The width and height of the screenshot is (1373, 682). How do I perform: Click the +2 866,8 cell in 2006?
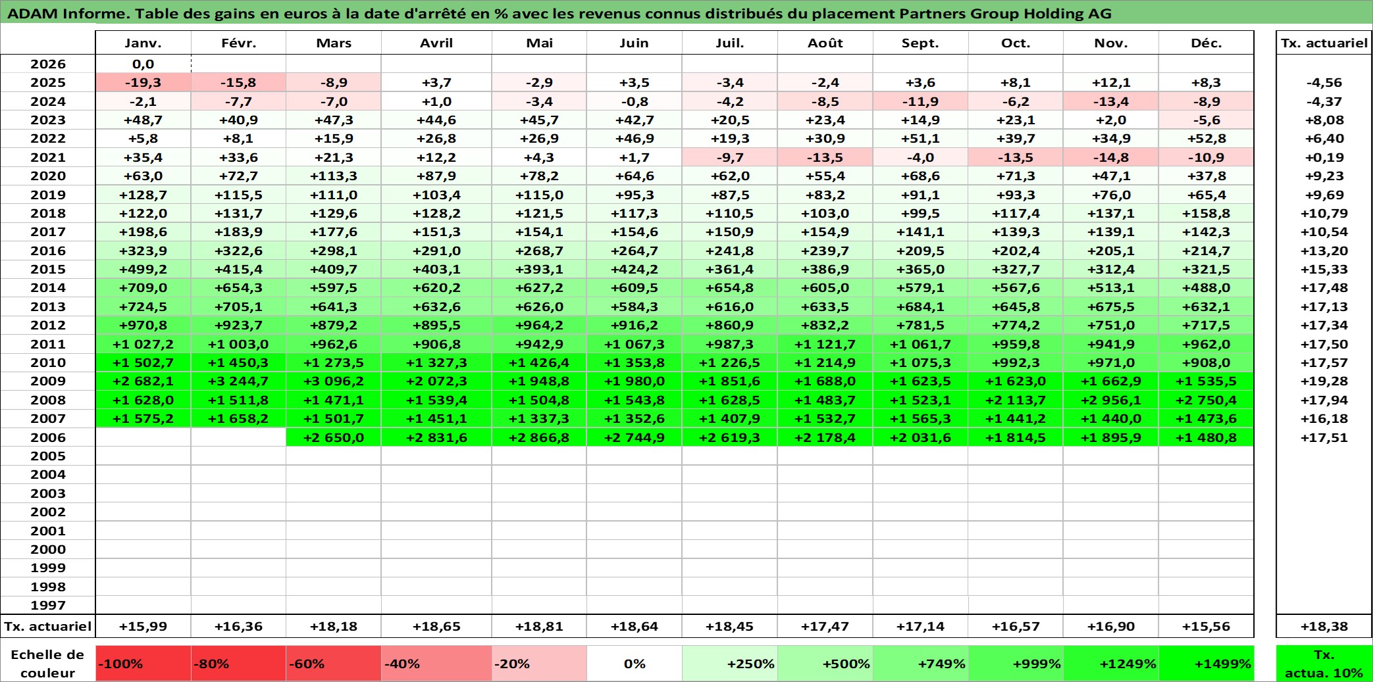tap(539, 437)
